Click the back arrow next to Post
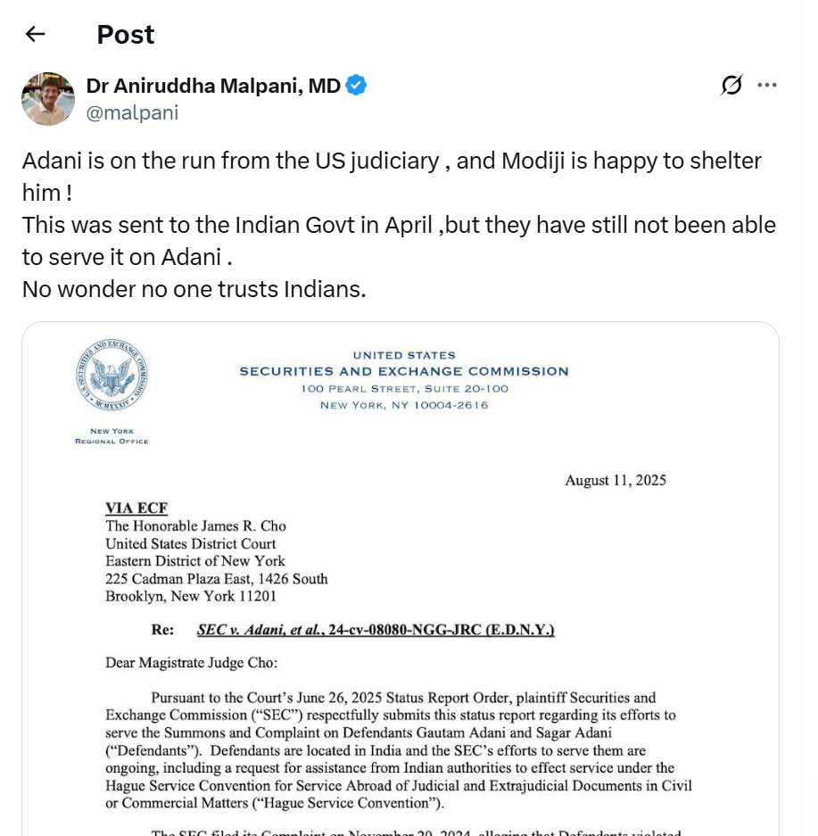 coord(35,34)
